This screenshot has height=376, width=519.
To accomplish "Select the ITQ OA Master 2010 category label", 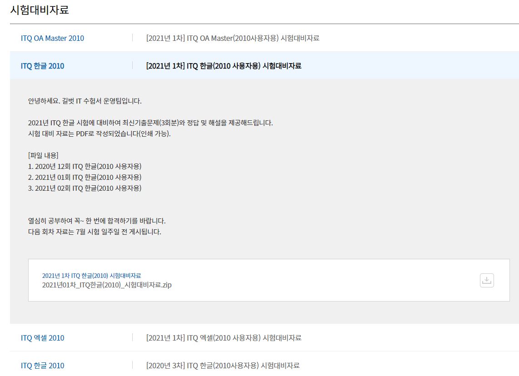I will [x=52, y=38].
